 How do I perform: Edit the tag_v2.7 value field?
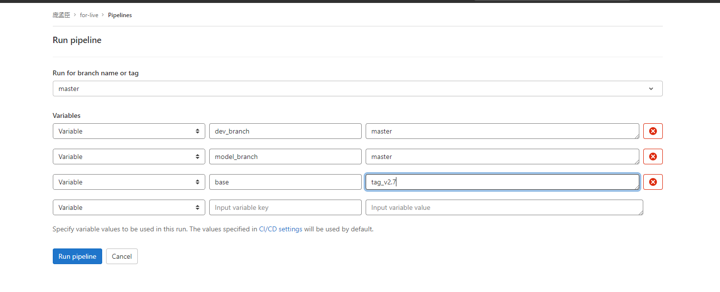click(502, 182)
